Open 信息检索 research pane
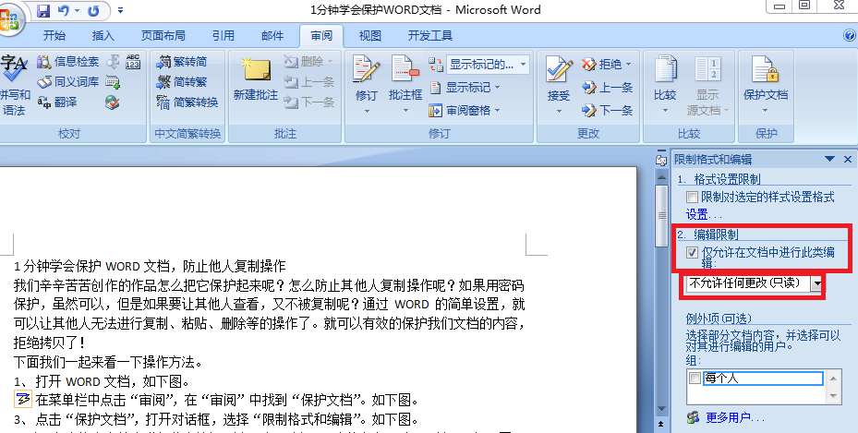The image size is (858, 433). pos(67,62)
